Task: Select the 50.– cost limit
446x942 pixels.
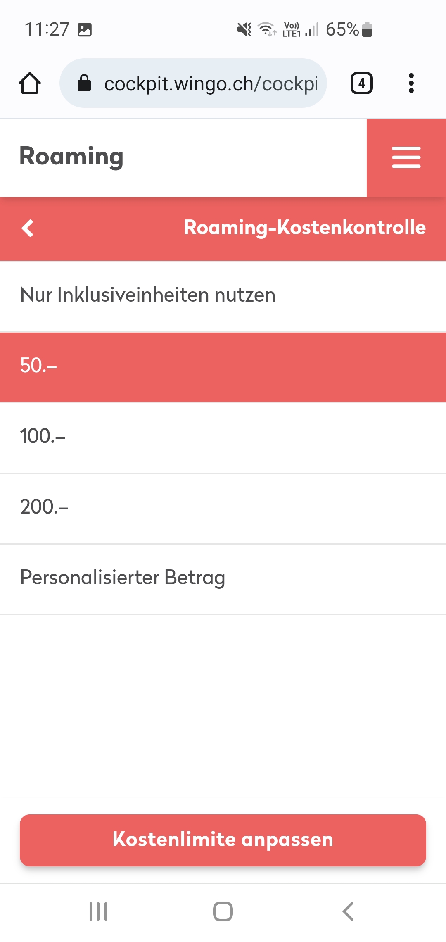Action: (223, 366)
